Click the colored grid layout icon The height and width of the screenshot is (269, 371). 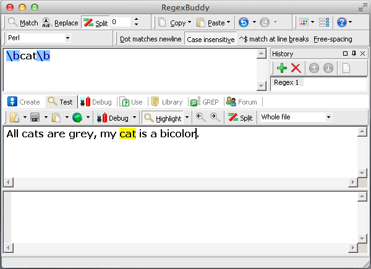[304, 22]
